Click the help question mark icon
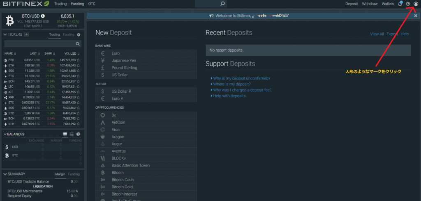The height and width of the screenshot is (201, 421). point(408,4)
